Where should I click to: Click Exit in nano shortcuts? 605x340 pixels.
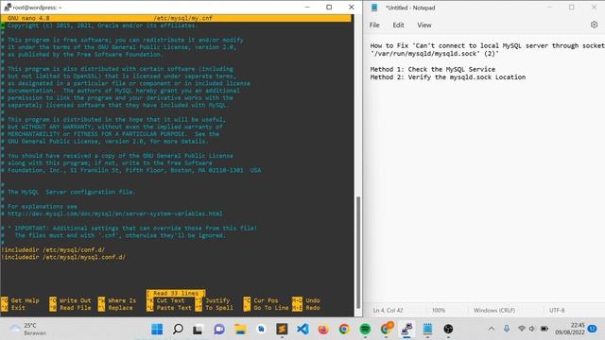point(18,308)
